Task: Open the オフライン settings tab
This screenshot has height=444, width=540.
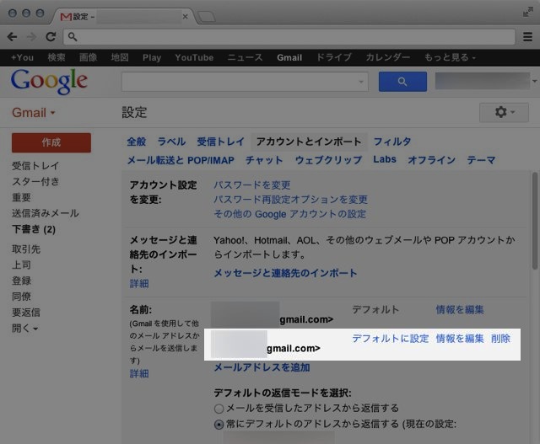Action: (431, 160)
